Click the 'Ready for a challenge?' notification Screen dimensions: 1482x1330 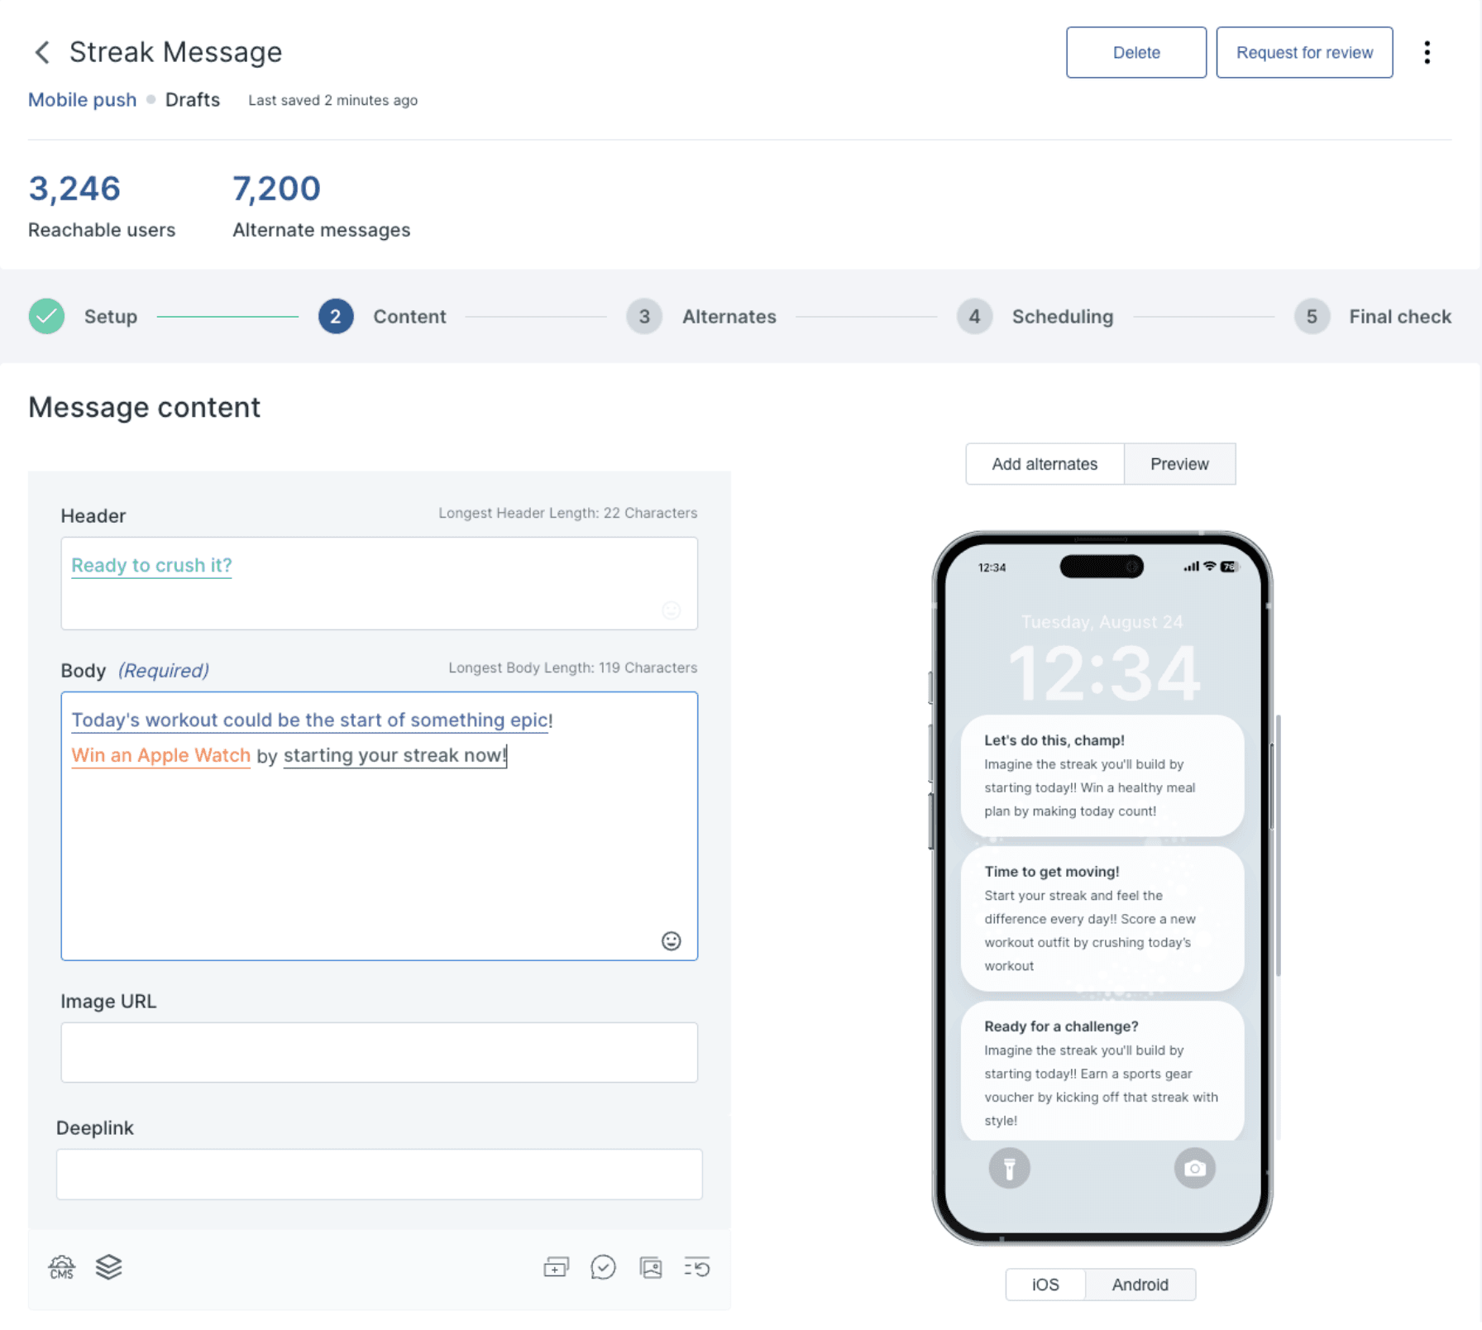click(1102, 1072)
